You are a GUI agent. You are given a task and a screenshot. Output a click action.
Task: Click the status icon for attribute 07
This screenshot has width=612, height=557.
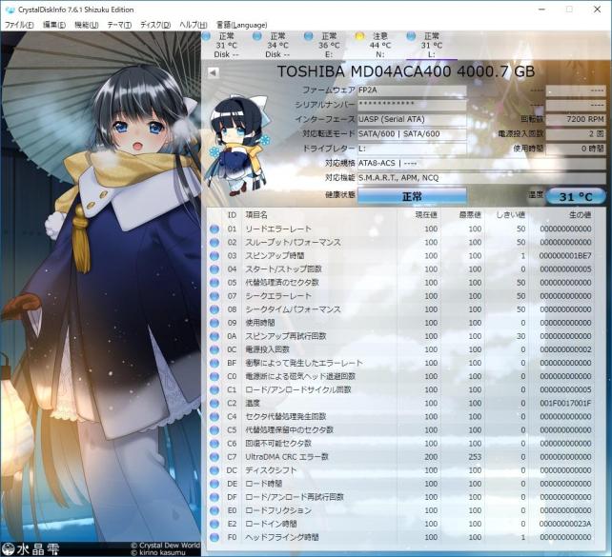pyautogui.click(x=214, y=296)
